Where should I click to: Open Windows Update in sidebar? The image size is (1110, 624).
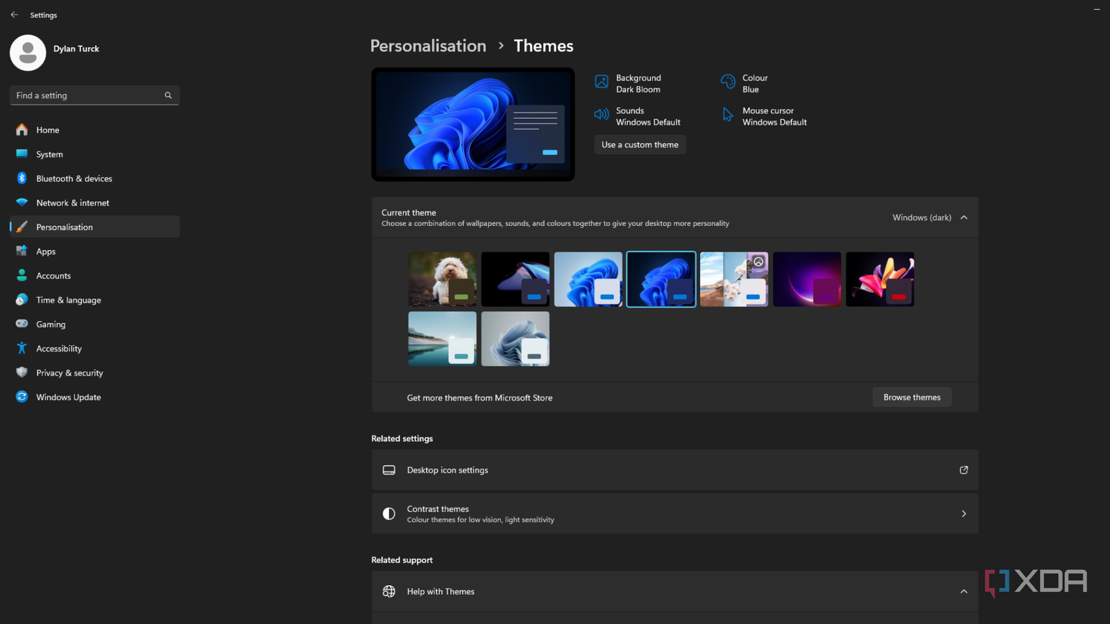95,397
